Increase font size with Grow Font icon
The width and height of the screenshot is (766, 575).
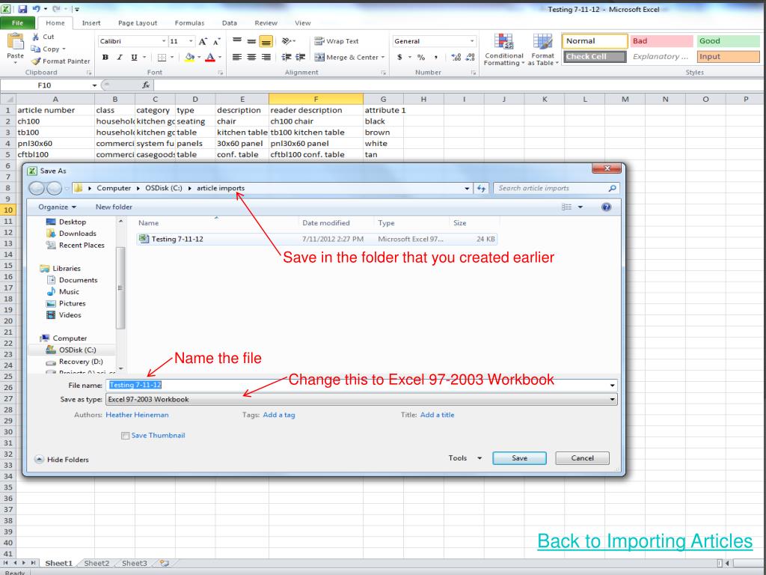point(203,42)
